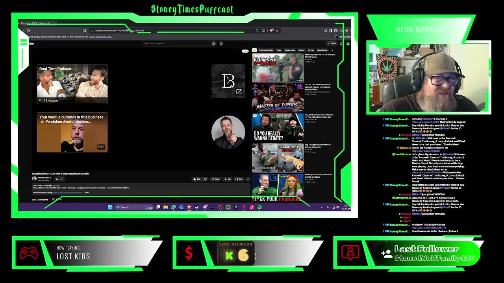Click the Rolex catalog link in description
Screen dimensions: 504x283
(x=68, y=193)
